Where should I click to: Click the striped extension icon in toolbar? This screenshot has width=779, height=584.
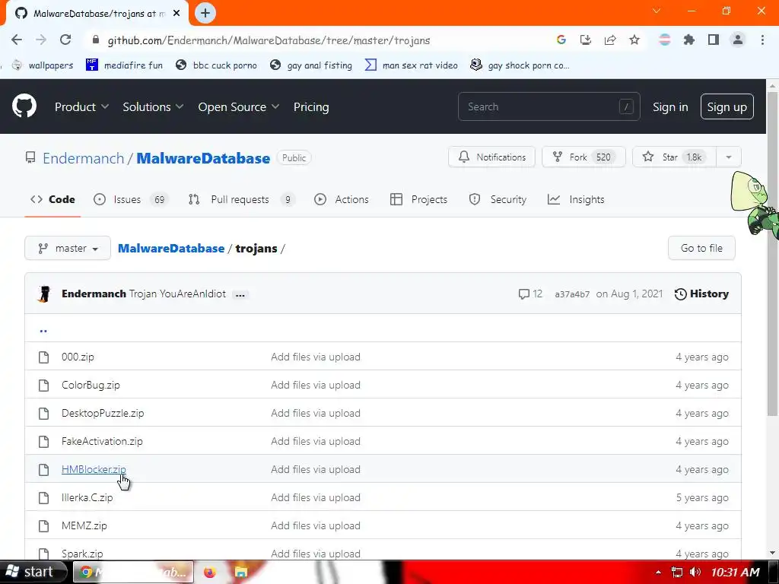click(x=665, y=40)
